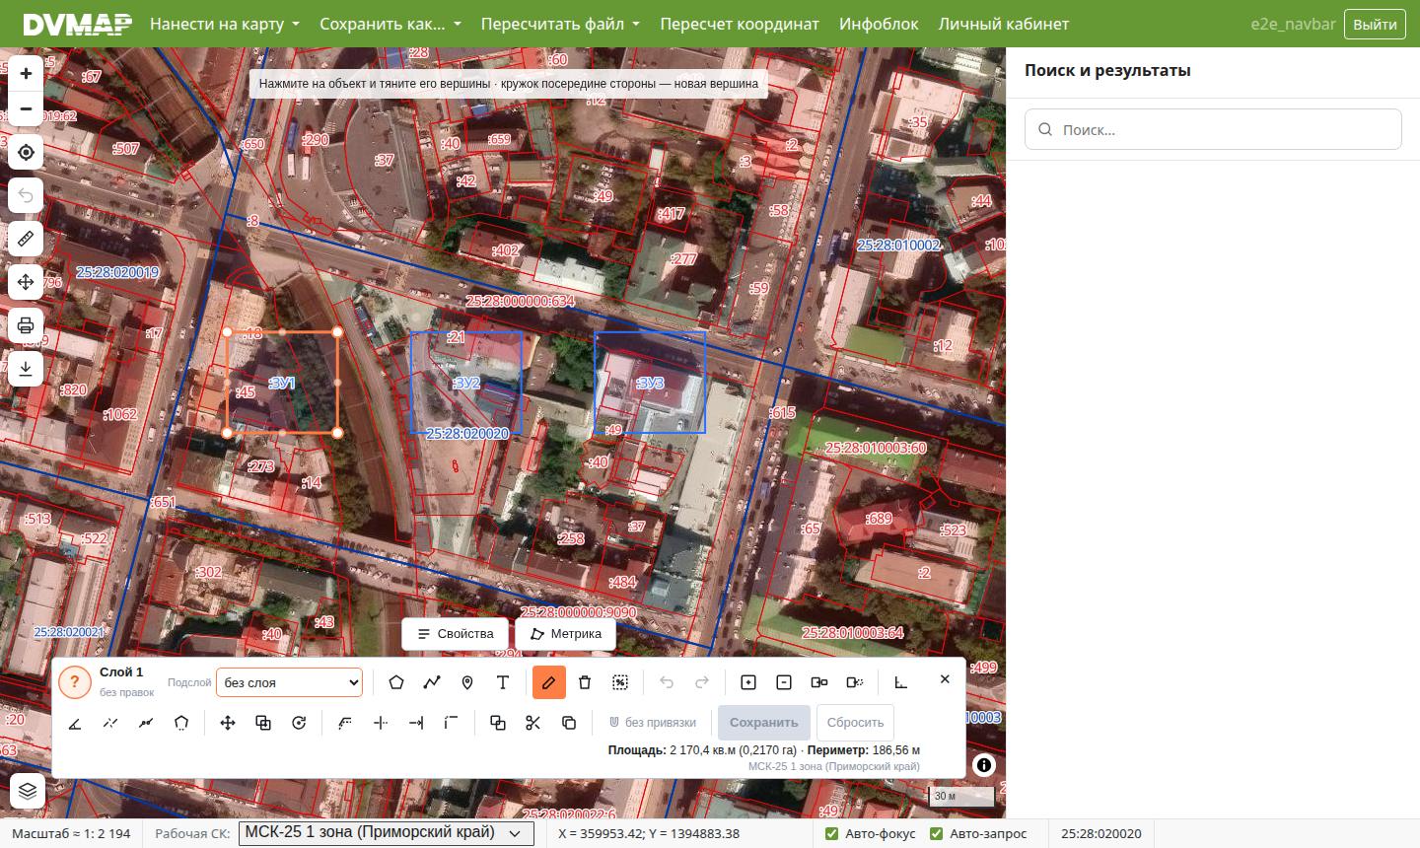
Task: Click the Метрика button
Action: tap(566, 633)
